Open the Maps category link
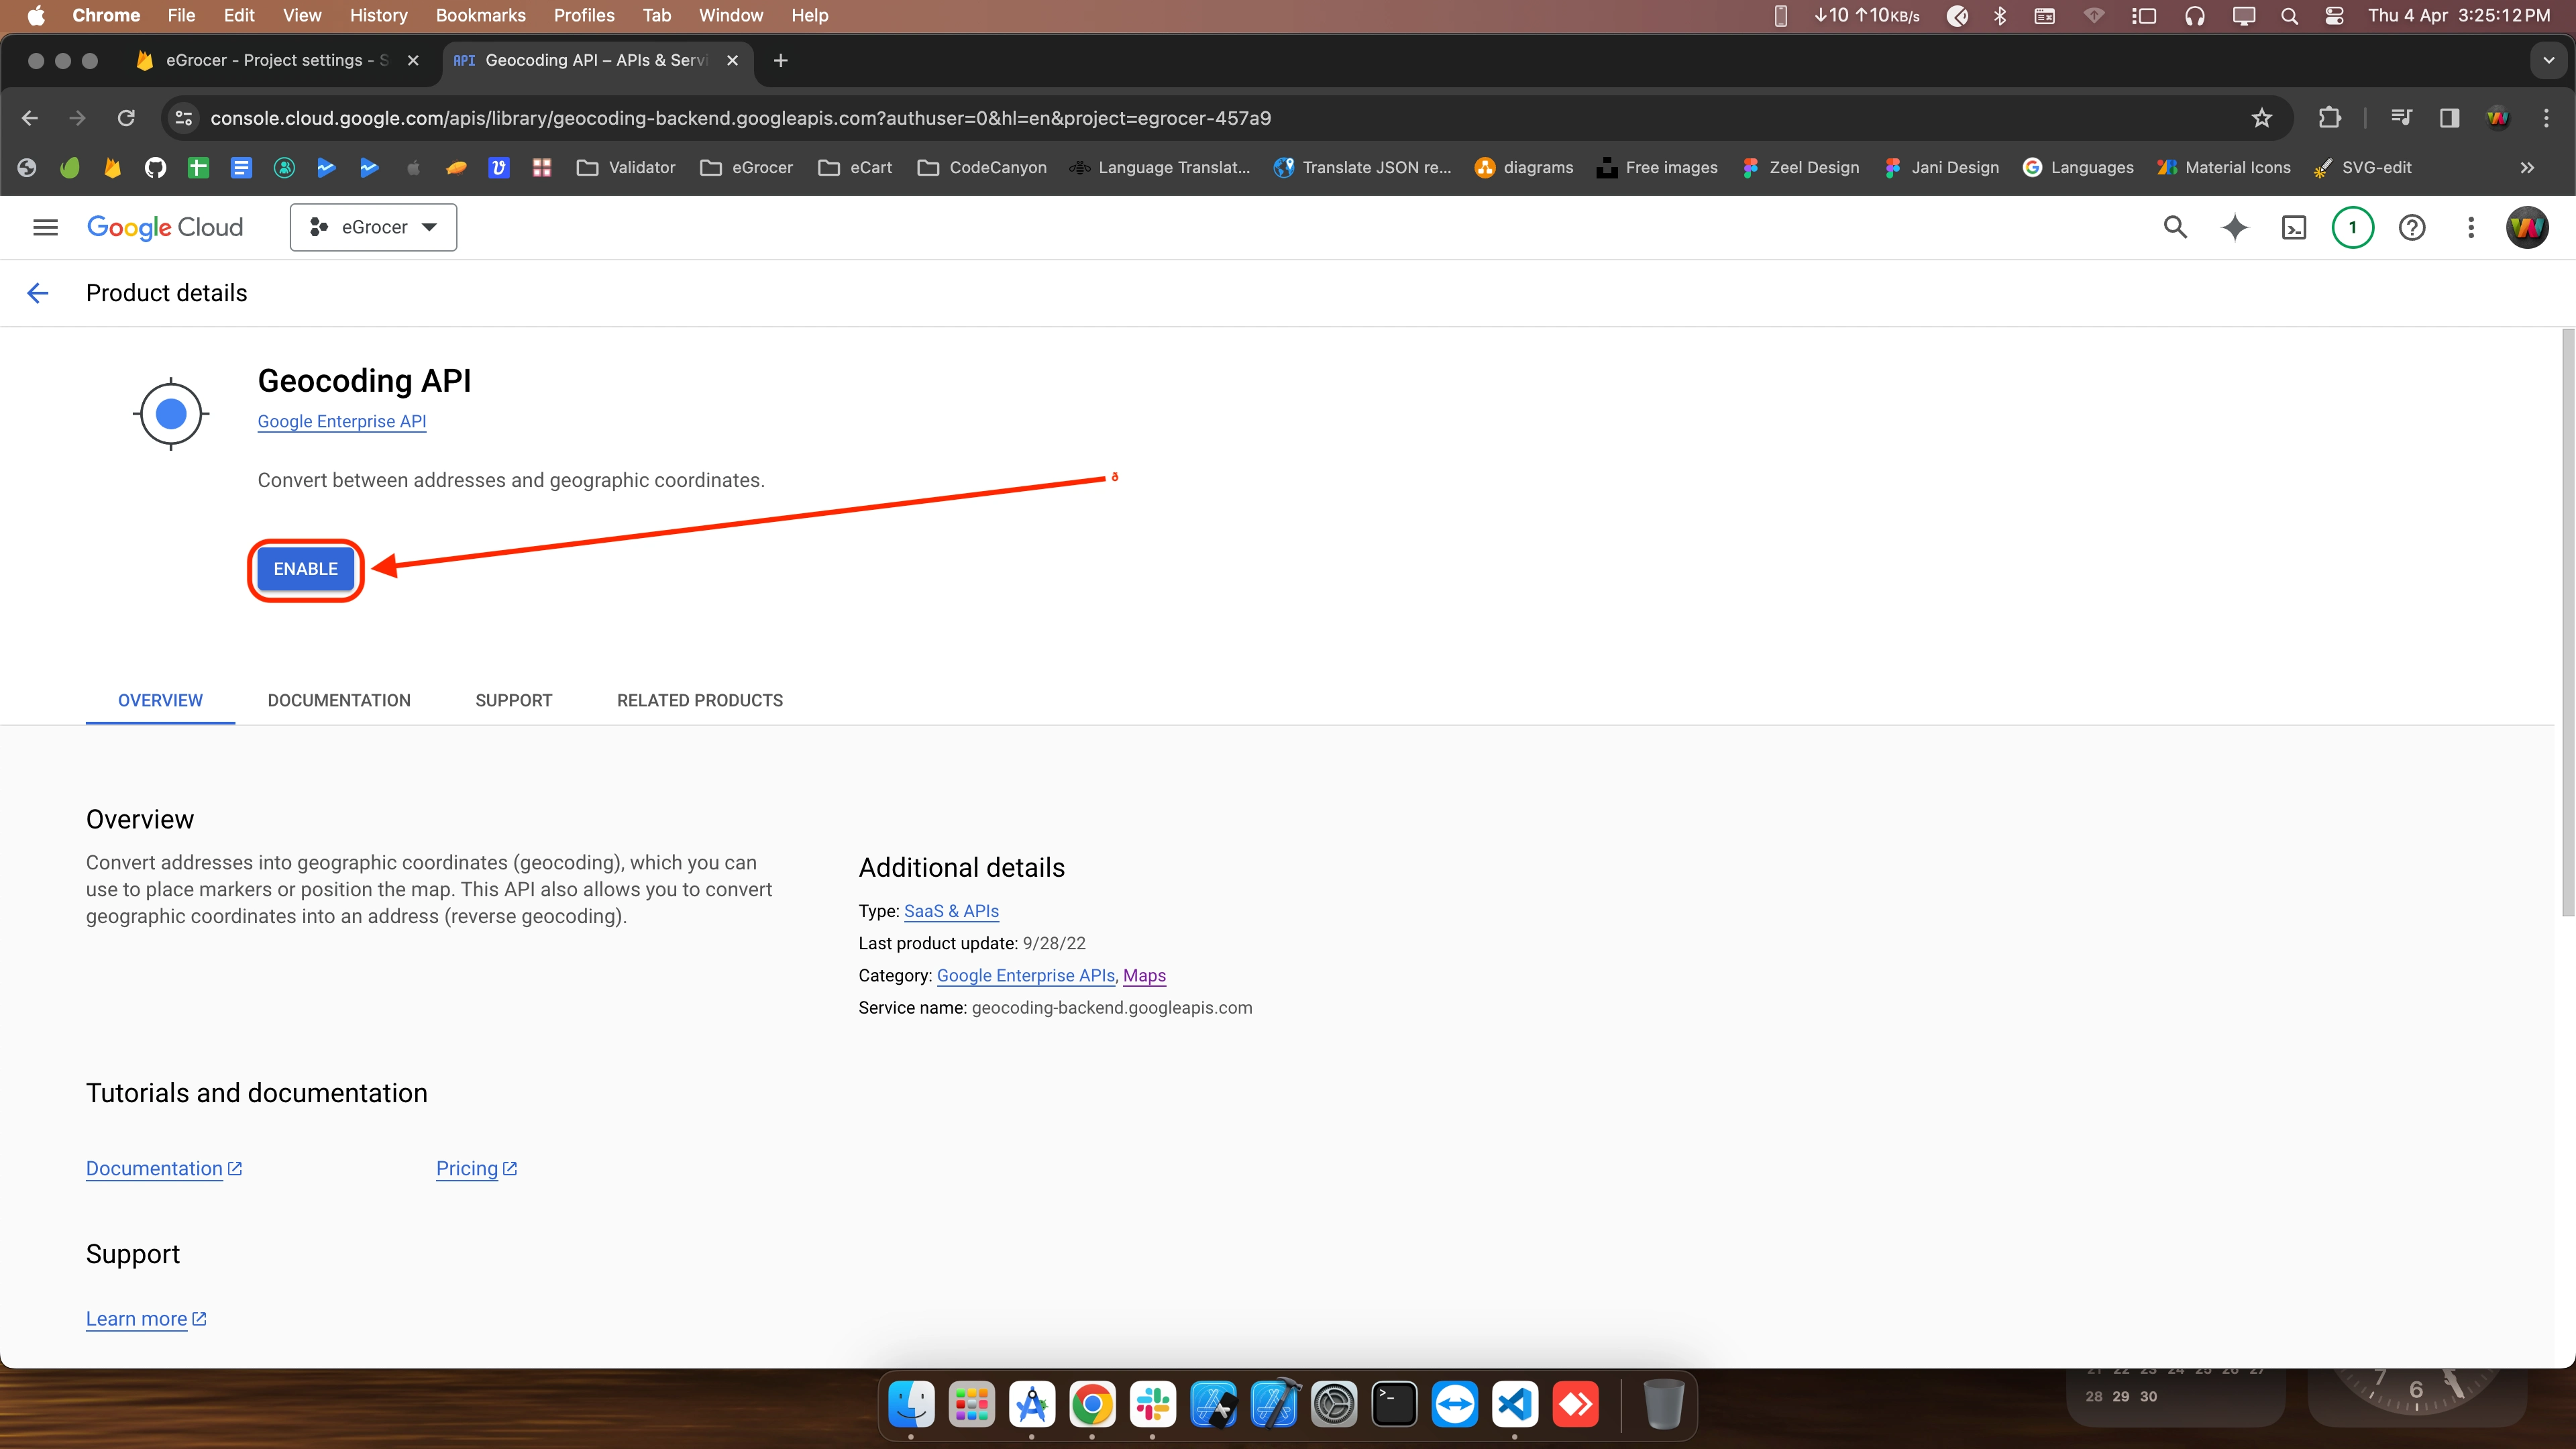Screen dimensions: 2576x1449 1144,976
